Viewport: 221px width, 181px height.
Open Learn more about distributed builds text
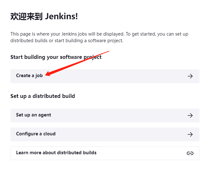point(56,153)
